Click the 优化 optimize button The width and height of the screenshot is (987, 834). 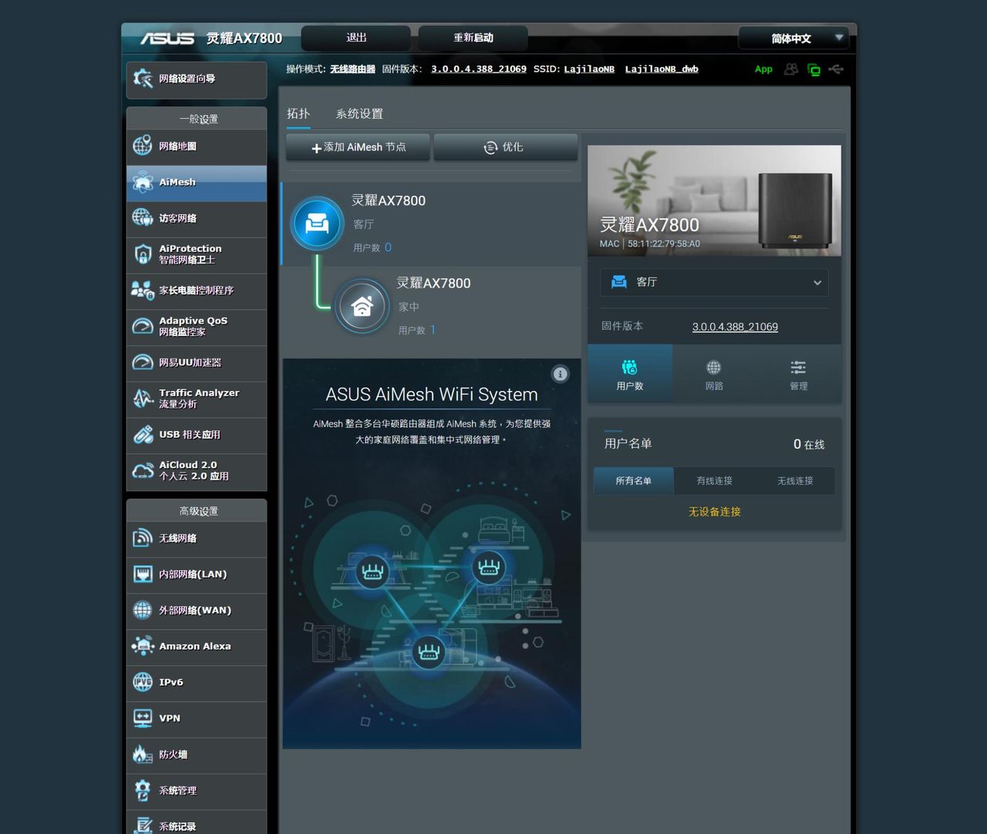pos(506,147)
